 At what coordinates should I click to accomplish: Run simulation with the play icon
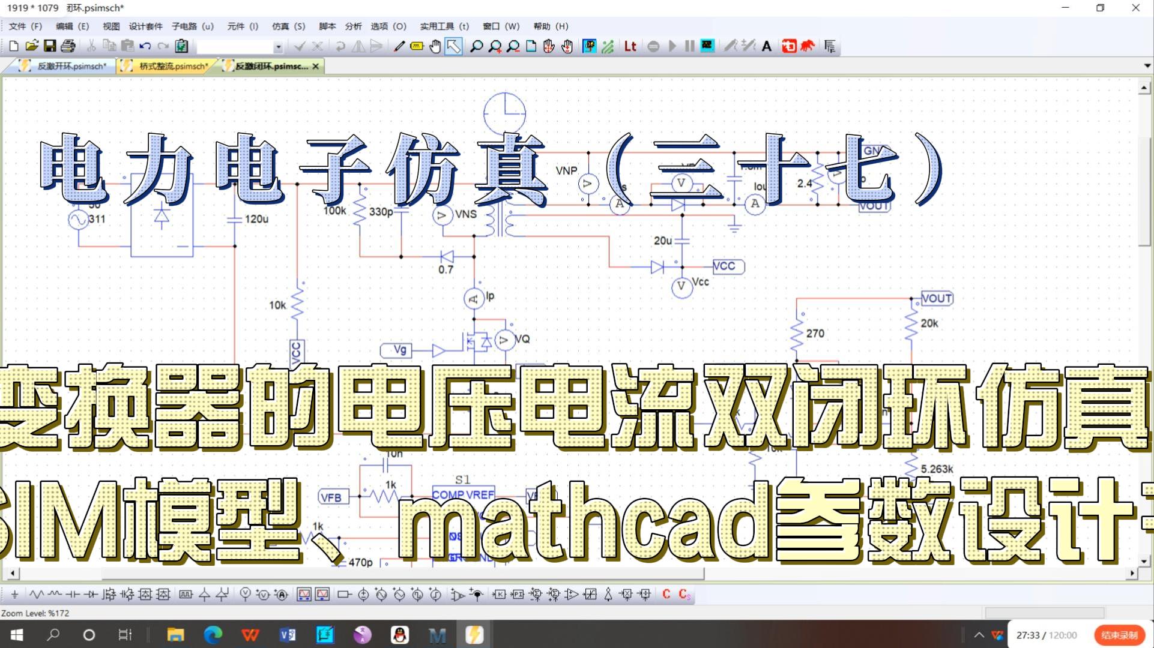point(672,46)
